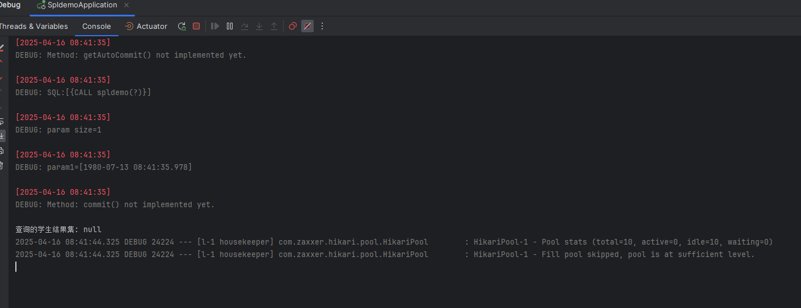Pause program execution

[230, 26]
